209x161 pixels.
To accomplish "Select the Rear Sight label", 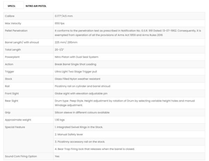I will [x=13, y=100].
